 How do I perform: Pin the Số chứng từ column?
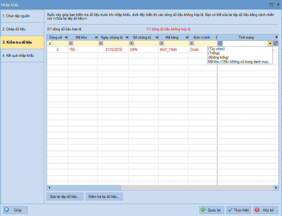tap(156, 37)
